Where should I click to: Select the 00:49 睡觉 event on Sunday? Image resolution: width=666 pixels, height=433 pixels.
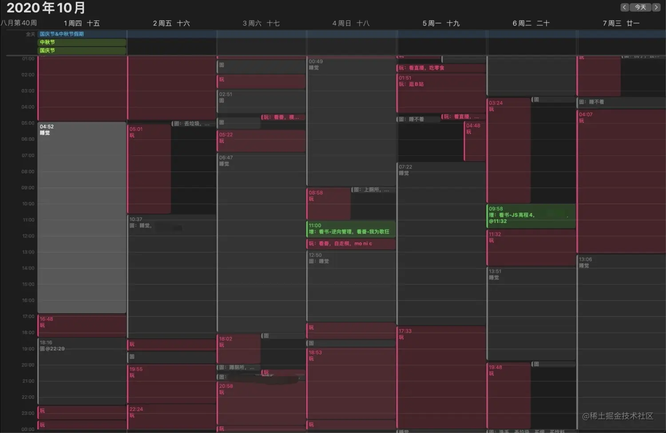pyautogui.click(x=351, y=122)
